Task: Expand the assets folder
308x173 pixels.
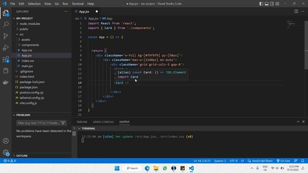Action: (42, 39)
